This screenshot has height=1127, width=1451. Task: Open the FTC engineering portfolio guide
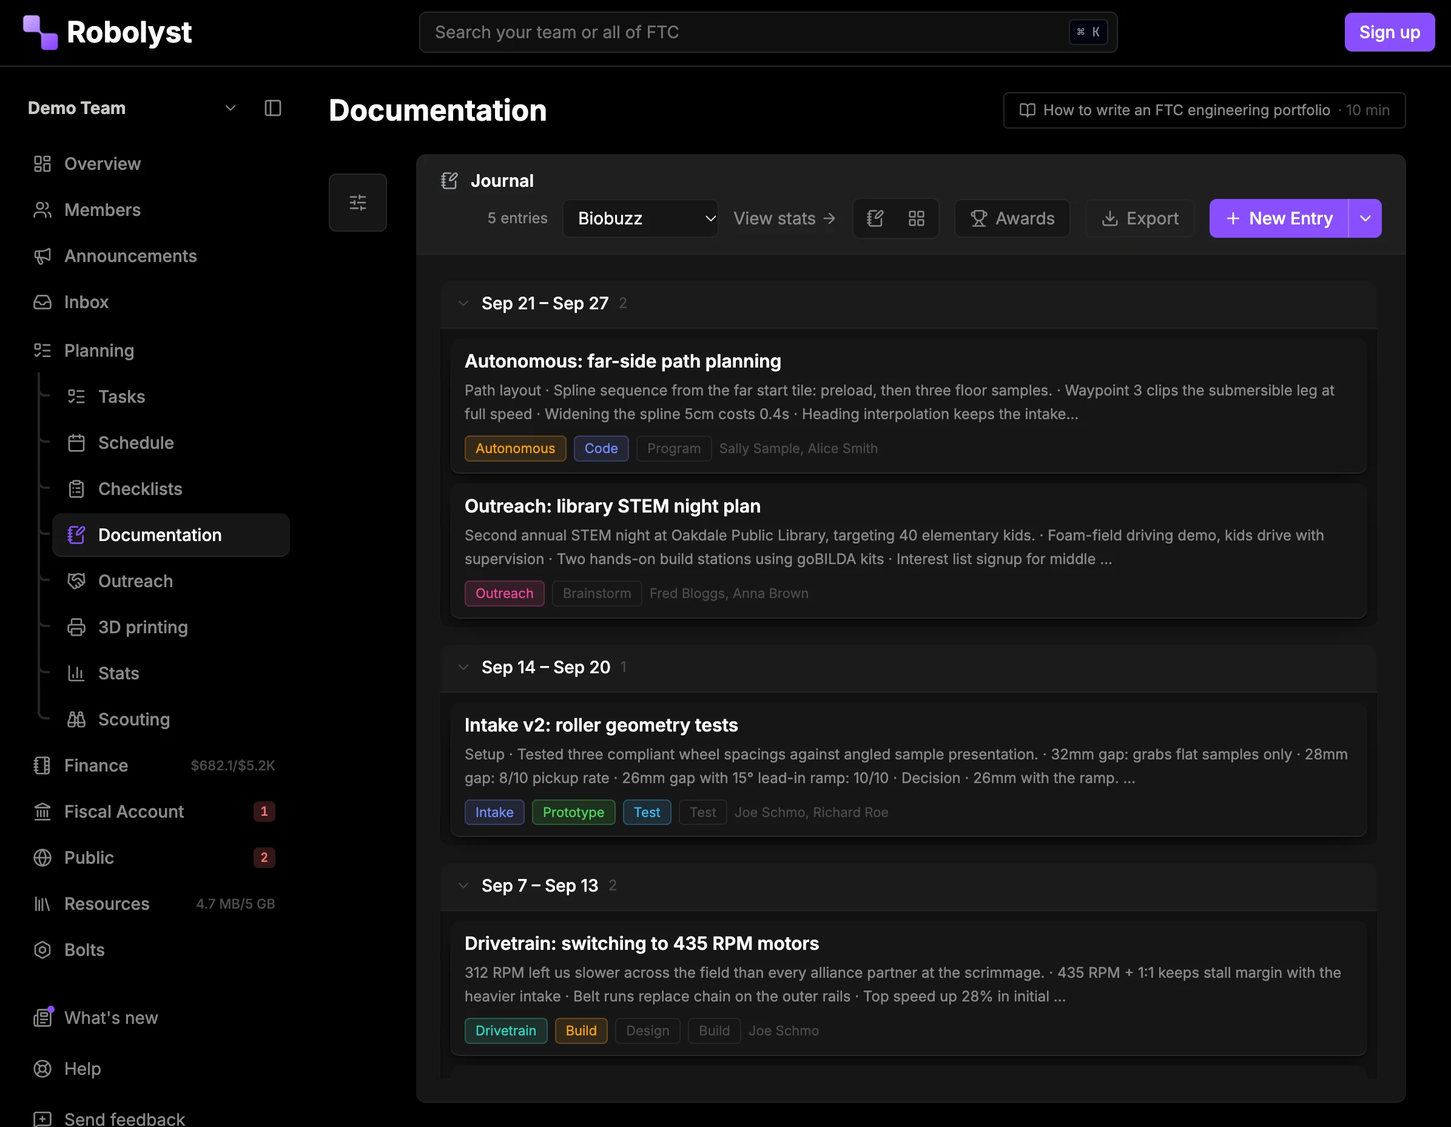[1204, 110]
